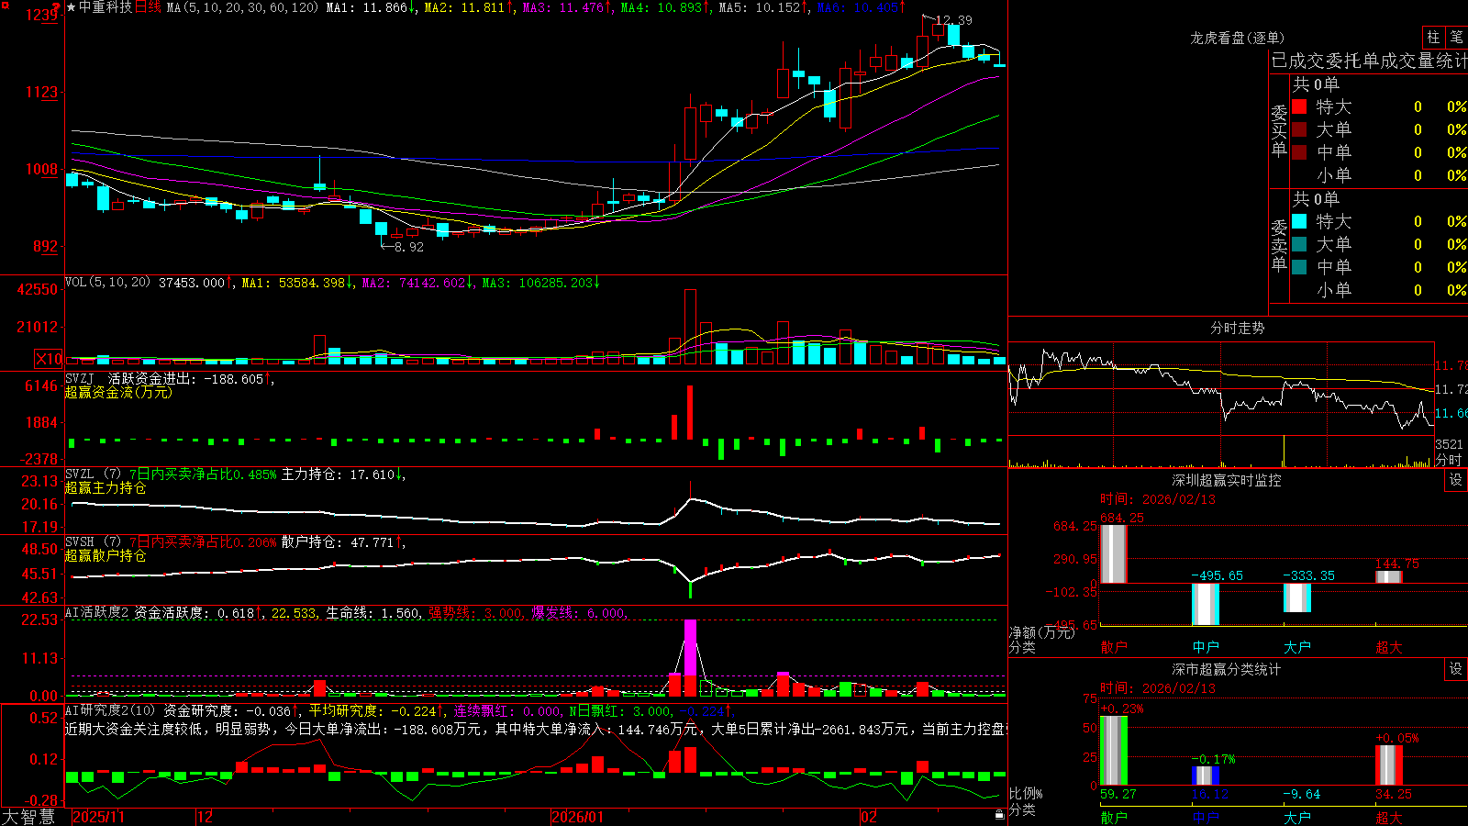The width and height of the screenshot is (1468, 826).
Task: Click the teal 中单 sell swatch
Action: 1299,267
